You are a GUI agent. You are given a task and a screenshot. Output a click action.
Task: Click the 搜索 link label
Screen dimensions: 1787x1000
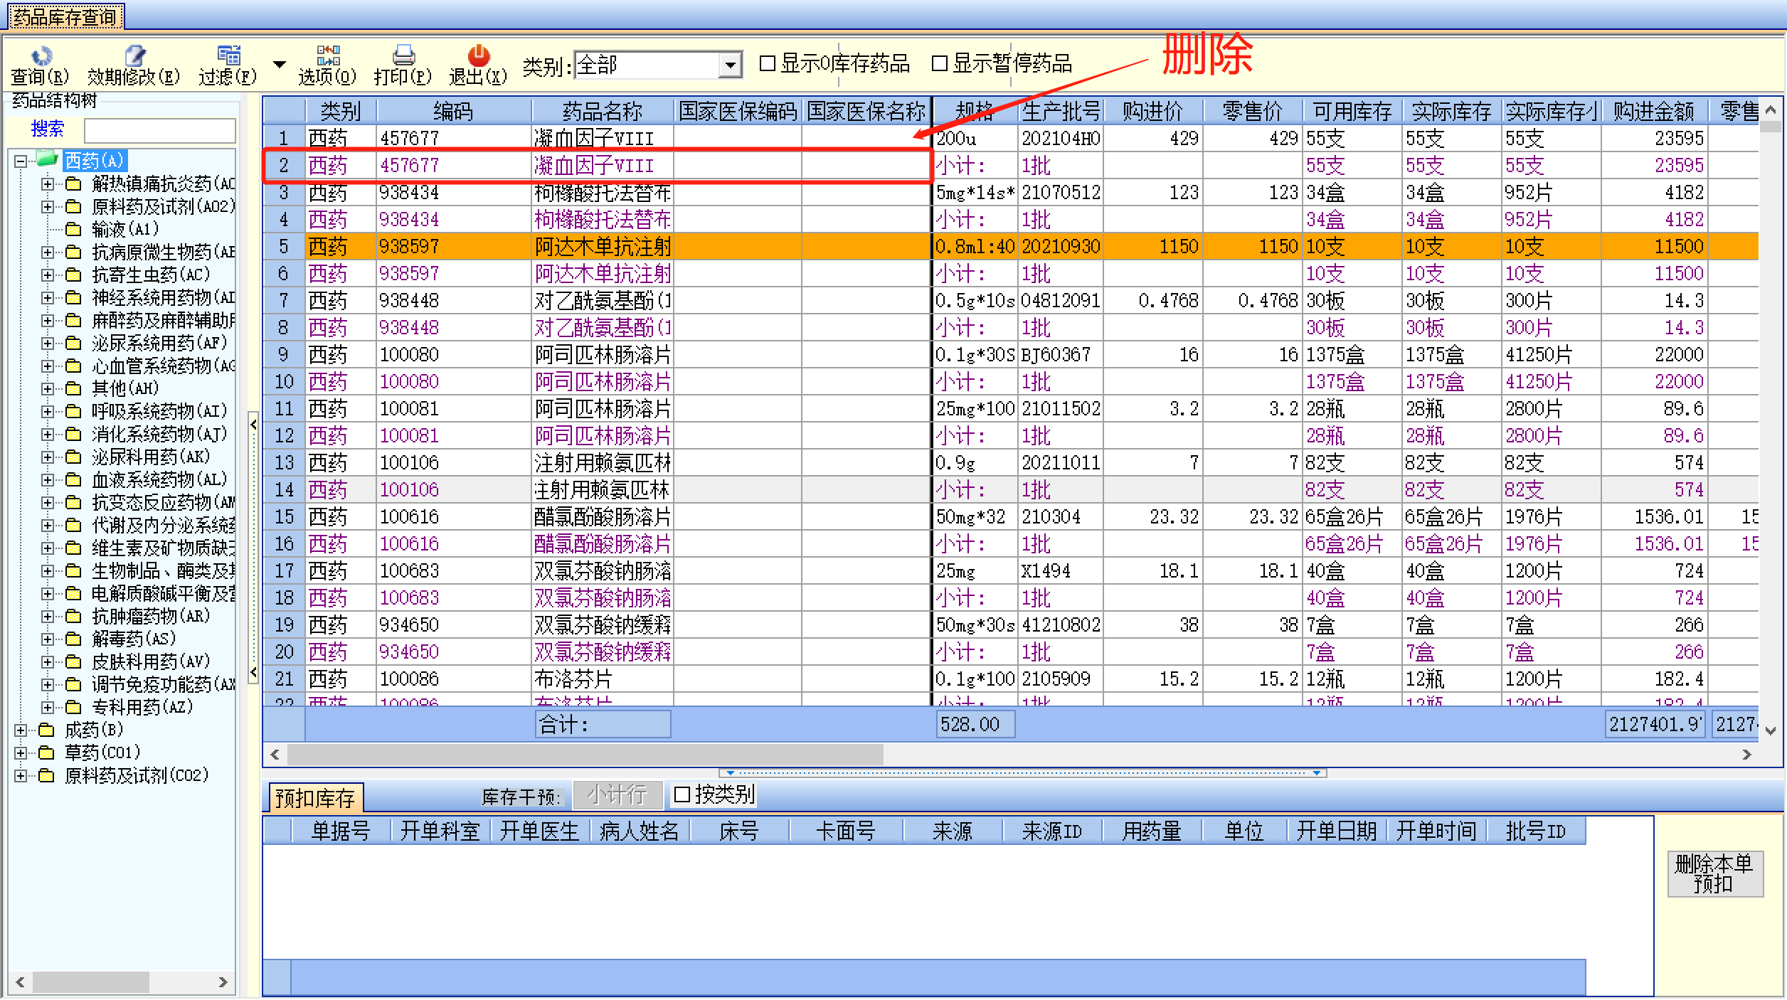pos(47,129)
